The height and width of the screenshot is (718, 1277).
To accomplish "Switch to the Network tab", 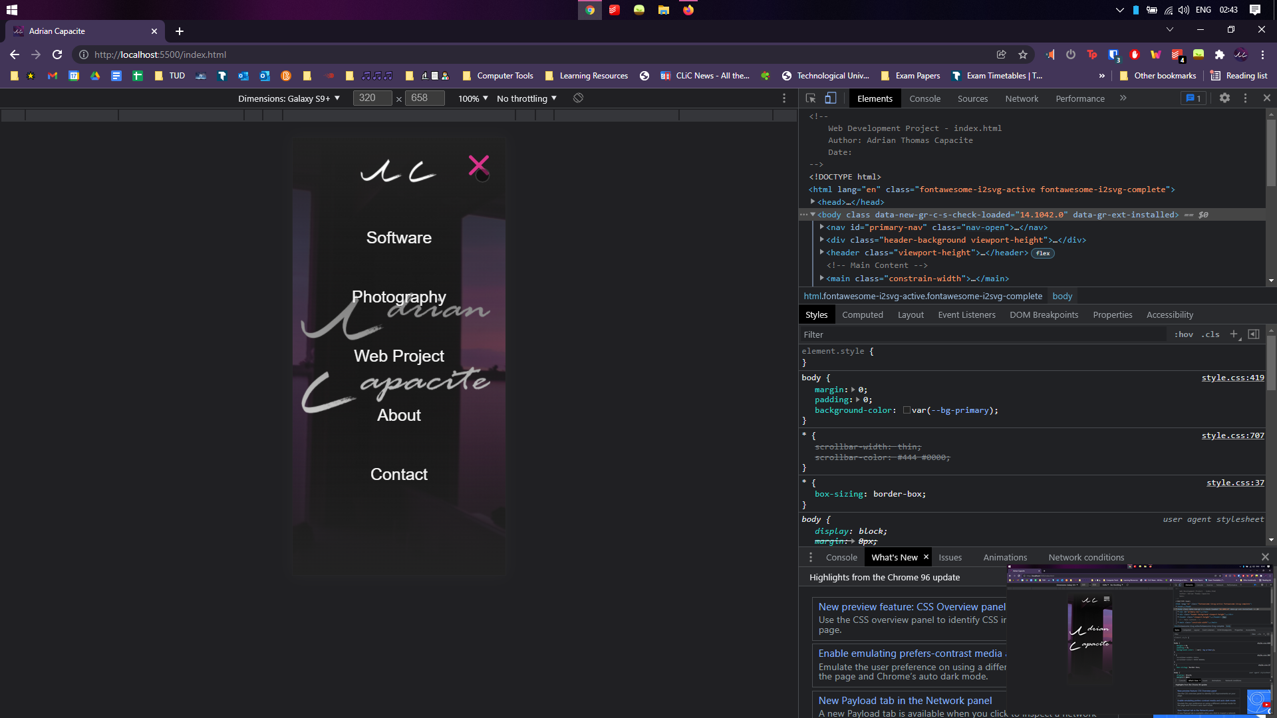I will [1022, 98].
